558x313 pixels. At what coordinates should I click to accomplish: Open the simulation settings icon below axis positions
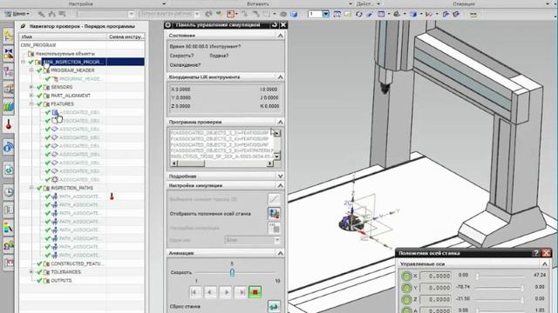point(274,228)
